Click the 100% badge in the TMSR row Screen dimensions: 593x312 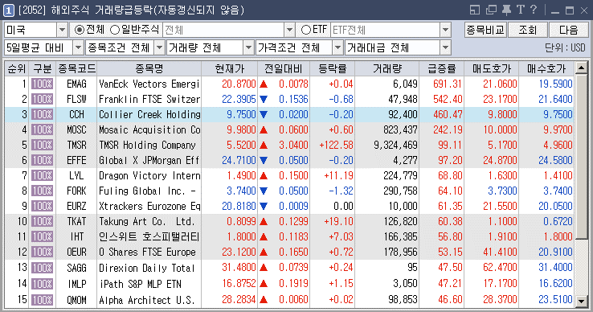[42, 145]
